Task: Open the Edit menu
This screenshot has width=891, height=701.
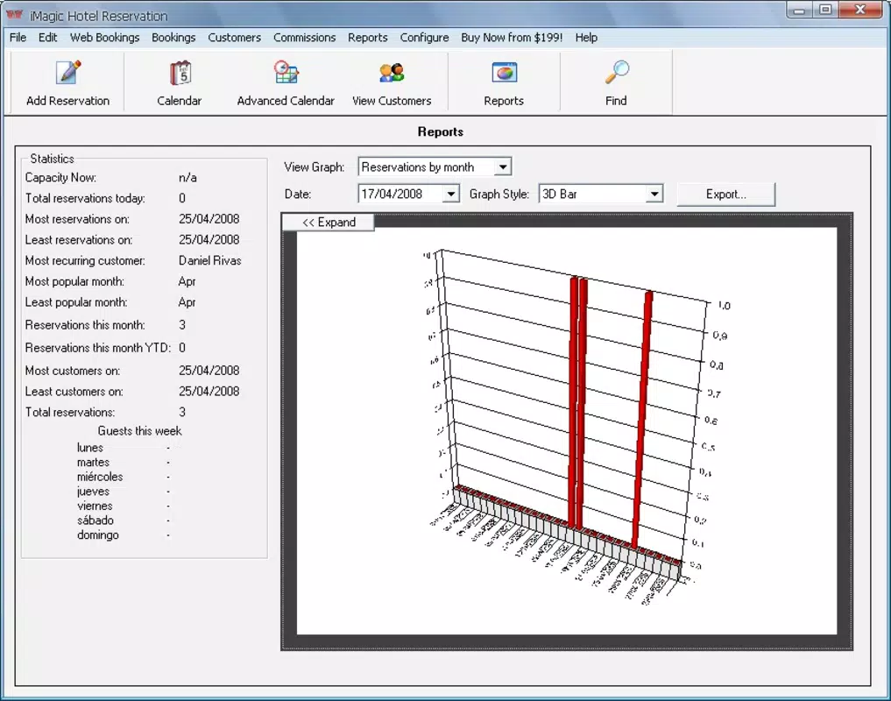Action: tap(47, 38)
